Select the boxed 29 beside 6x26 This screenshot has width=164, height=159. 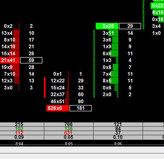(x=130, y=26)
